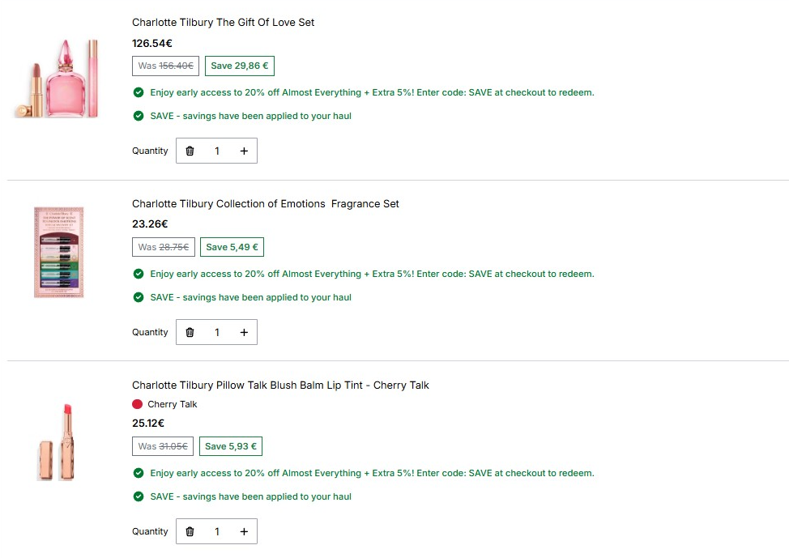Click the 126.54€ price
This screenshot has height=558, width=789.
(x=152, y=43)
